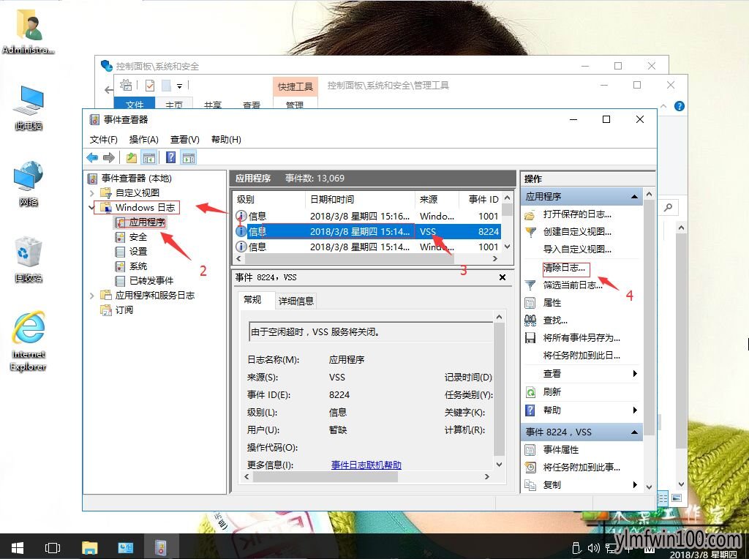Image resolution: width=749 pixels, height=559 pixels.
Task: Click 清除日志... in the actions pane
Action: 564,268
